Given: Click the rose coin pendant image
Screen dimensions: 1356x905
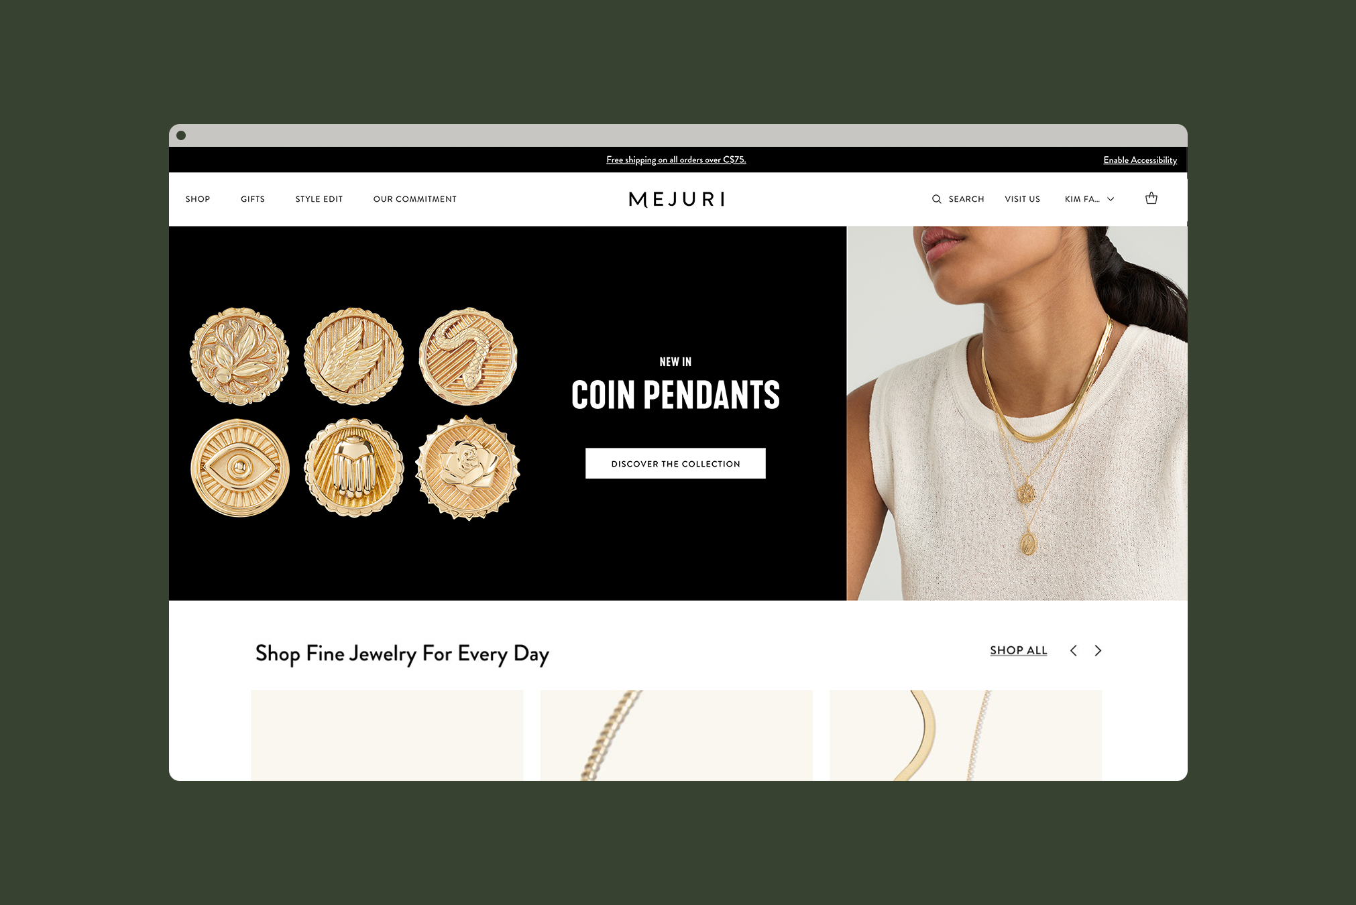Looking at the screenshot, I should [x=468, y=468].
